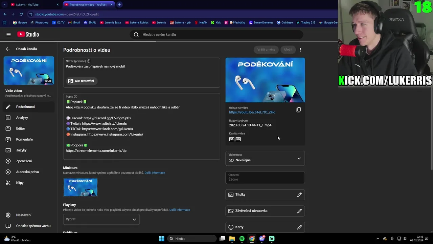Open Další informace link under Miniatura
433x244 pixels.
[155, 173]
